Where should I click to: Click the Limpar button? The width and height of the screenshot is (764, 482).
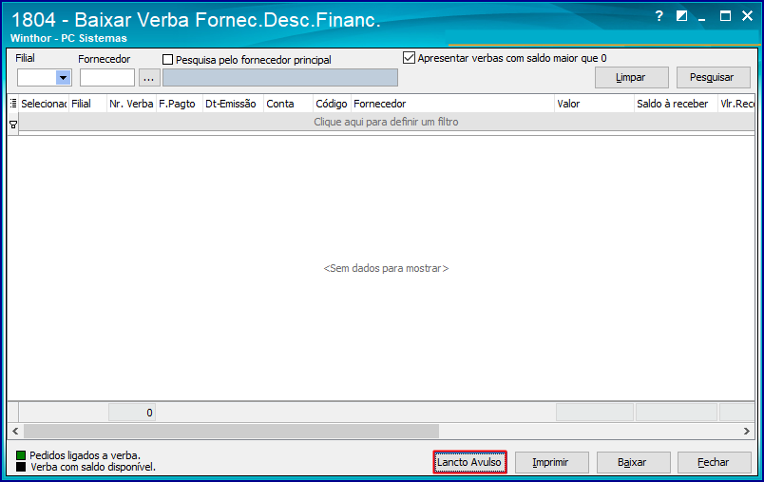[x=632, y=78]
